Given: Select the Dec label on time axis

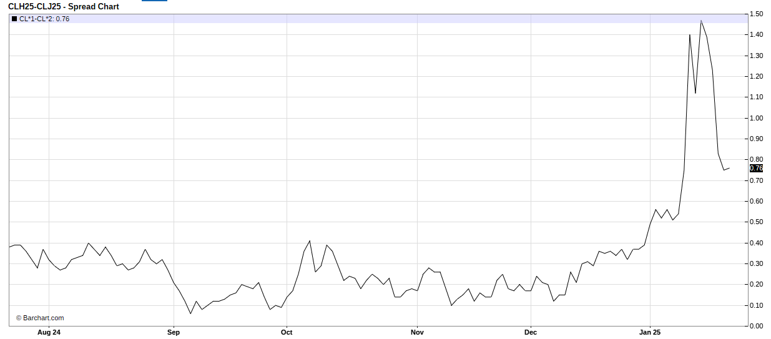Looking at the screenshot, I should (531, 332).
